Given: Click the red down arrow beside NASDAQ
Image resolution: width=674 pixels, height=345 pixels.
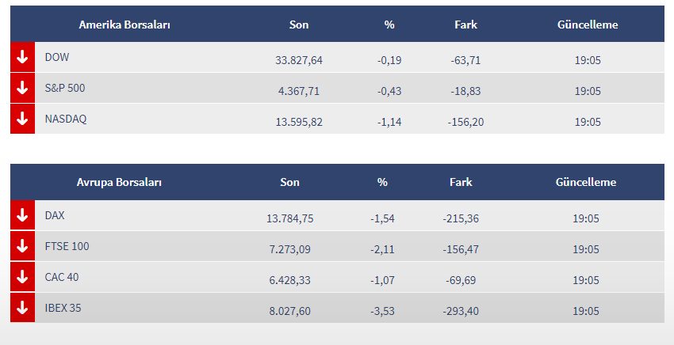Looking at the screenshot, I should pos(22,119).
